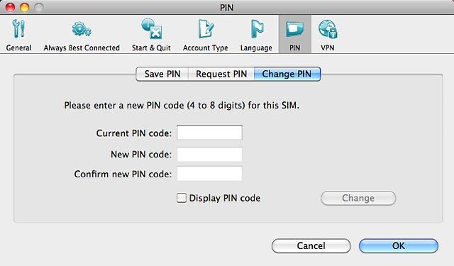
Task: Open the Language flag icon
Action: (x=257, y=29)
